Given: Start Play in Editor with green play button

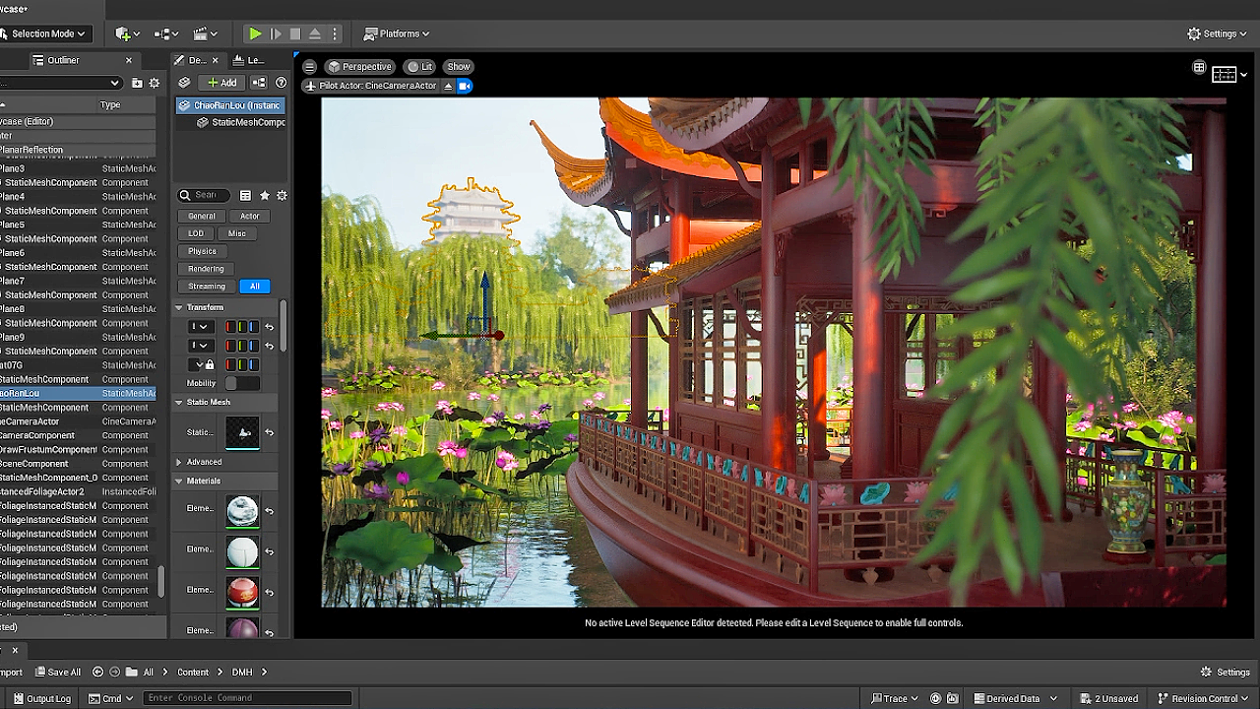Looking at the screenshot, I should point(255,33).
